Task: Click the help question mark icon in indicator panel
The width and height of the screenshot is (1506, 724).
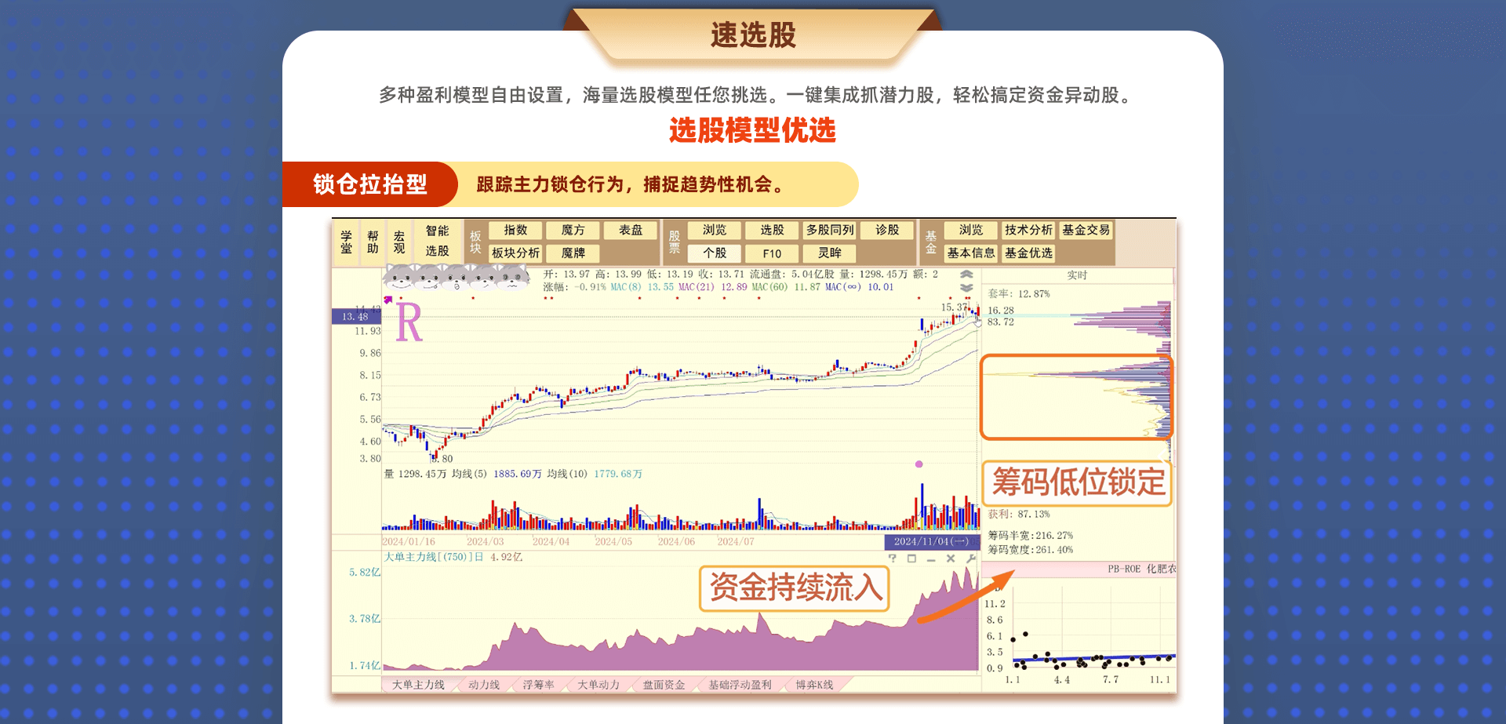Action: click(892, 558)
